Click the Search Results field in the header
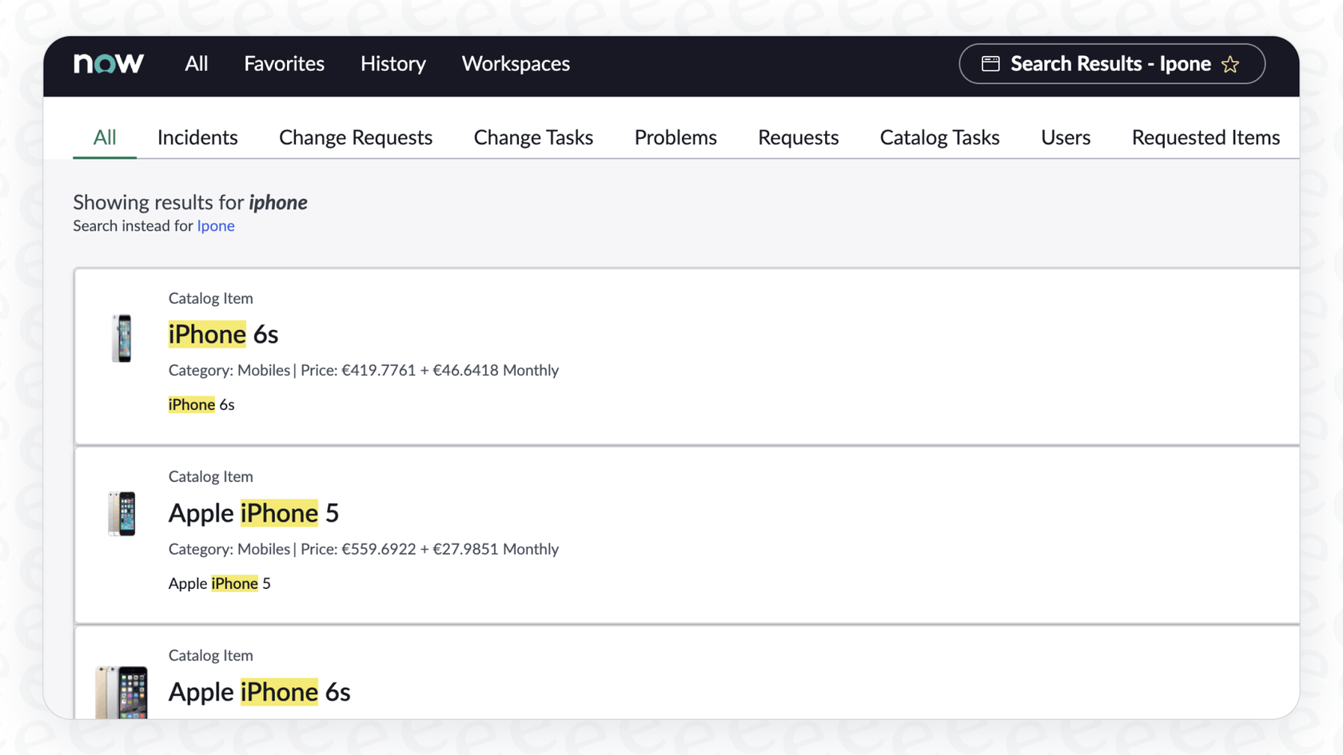1343x755 pixels. 1110,64
